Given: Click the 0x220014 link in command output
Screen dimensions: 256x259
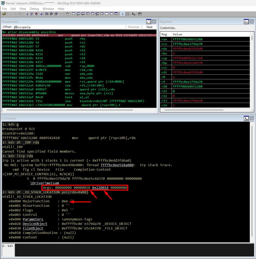Looking at the screenshot, I should click(100, 188).
